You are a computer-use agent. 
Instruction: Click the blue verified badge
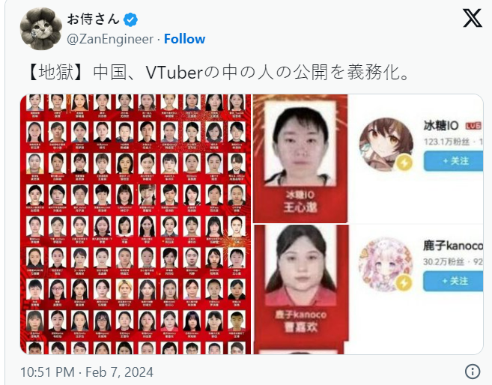click(130, 19)
